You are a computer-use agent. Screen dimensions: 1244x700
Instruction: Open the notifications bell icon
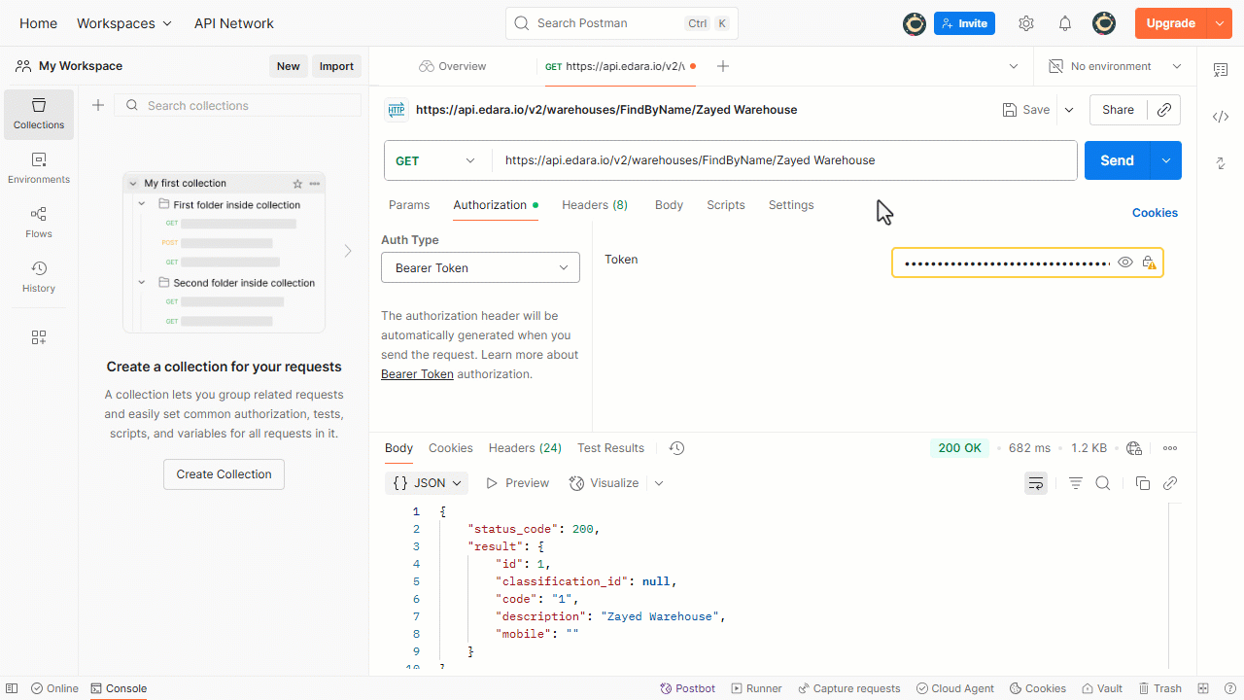[x=1065, y=23]
